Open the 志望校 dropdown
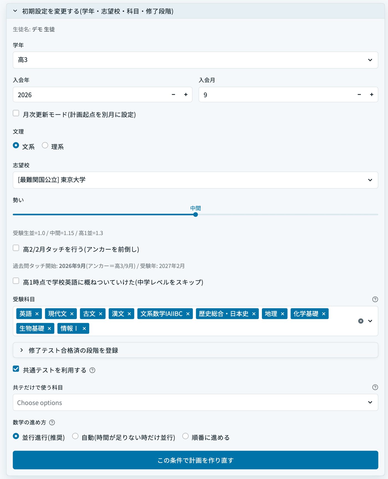Image resolution: width=388 pixels, height=479 pixels. (195, 180)
